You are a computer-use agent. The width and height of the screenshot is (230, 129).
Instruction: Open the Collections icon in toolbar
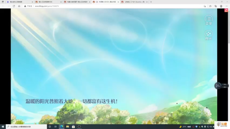pos(216,6)
